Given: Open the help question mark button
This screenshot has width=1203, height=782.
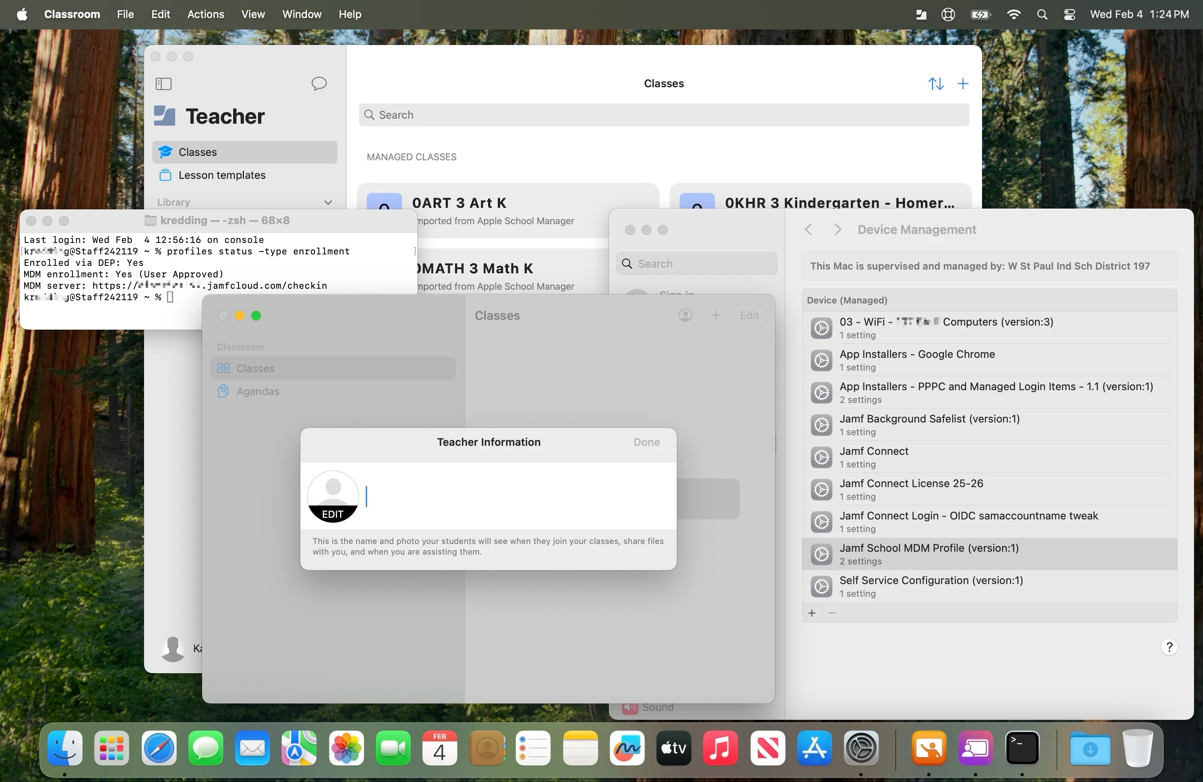Looking at the screenshot, I should [x=1169, y=647].
